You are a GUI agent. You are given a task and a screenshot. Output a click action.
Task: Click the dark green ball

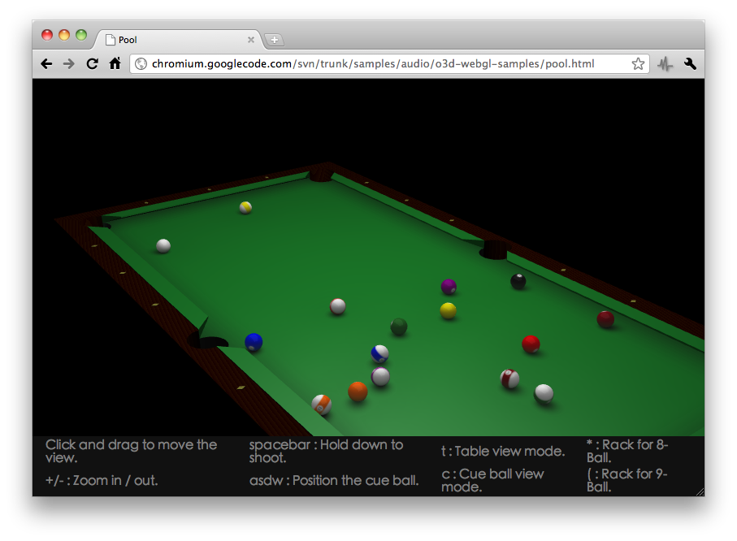(x=399, y=327)
